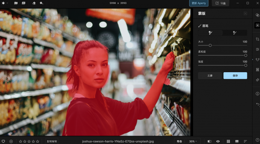Screen dimensions: 260x144
Task: Click the 5990 x 3993 dimensions text
Action: click(118, 3)
